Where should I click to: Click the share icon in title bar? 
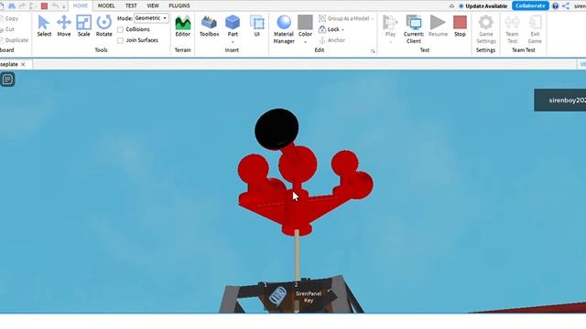[566, 6]
